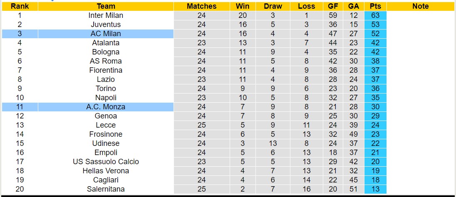The width and height of the screenshot is (456, 197).
Task: Click the Rank column header
Action: click(x=20, y=6)
